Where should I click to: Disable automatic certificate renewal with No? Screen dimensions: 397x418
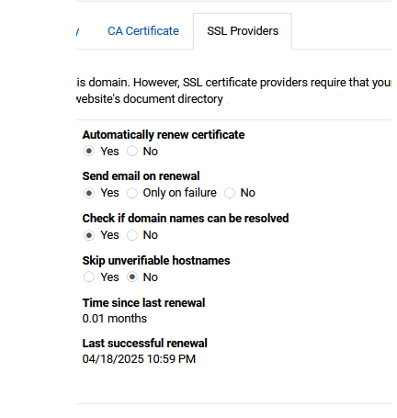(x=132, y=152)
